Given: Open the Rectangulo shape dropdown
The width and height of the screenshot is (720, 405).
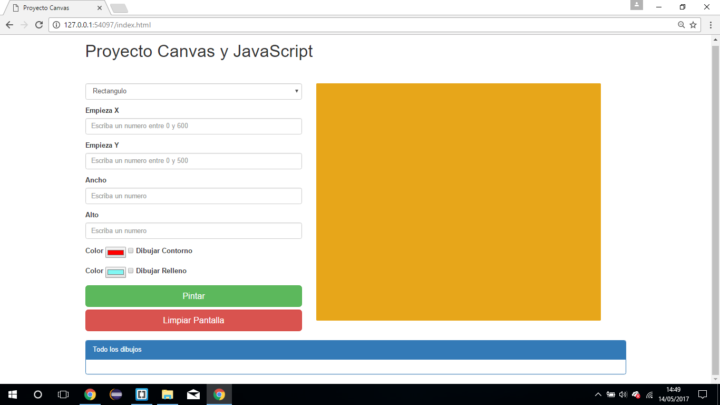Looking at the screenshot, I should tap(193, 91).
